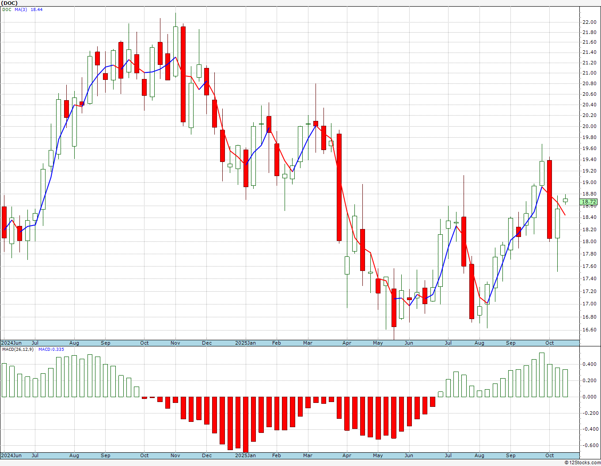Select Mar on the price chart time axis
Image resolution: width=601 pixels, height=466 pixels.
(308, 343)
